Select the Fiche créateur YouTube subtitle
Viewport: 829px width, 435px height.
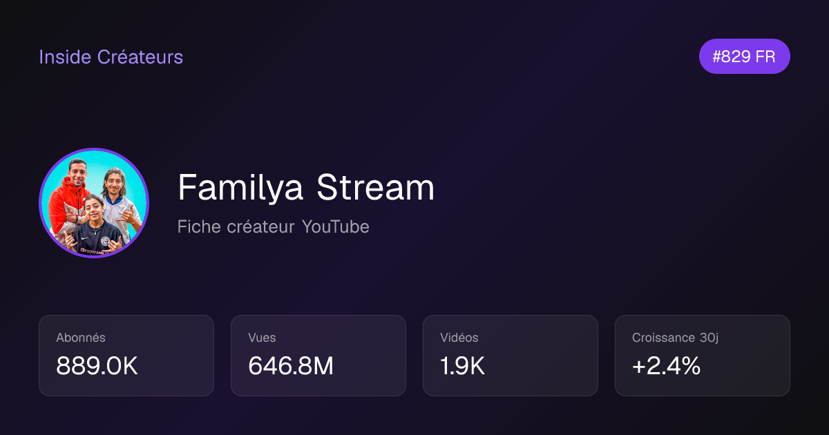273,226
